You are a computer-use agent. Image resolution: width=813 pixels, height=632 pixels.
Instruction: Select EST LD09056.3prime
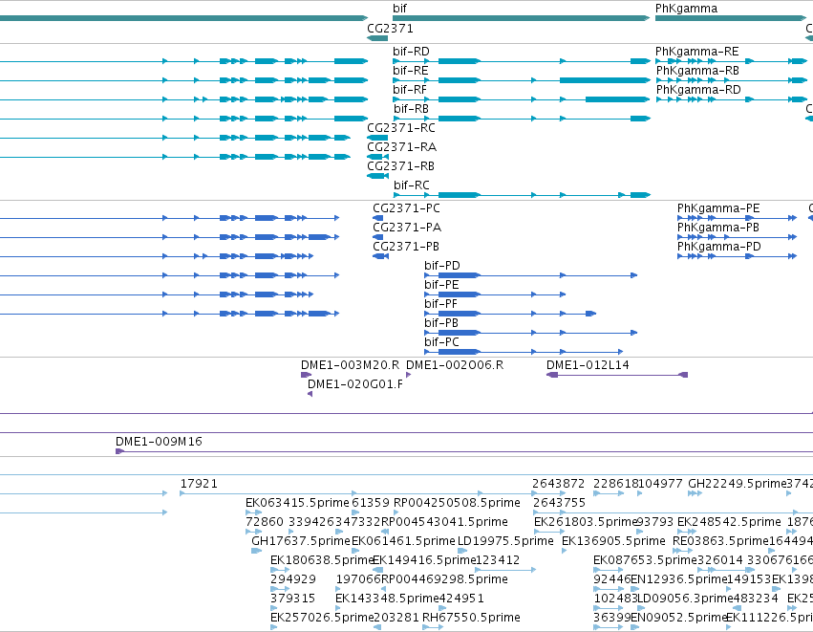[x=685, y=599]
